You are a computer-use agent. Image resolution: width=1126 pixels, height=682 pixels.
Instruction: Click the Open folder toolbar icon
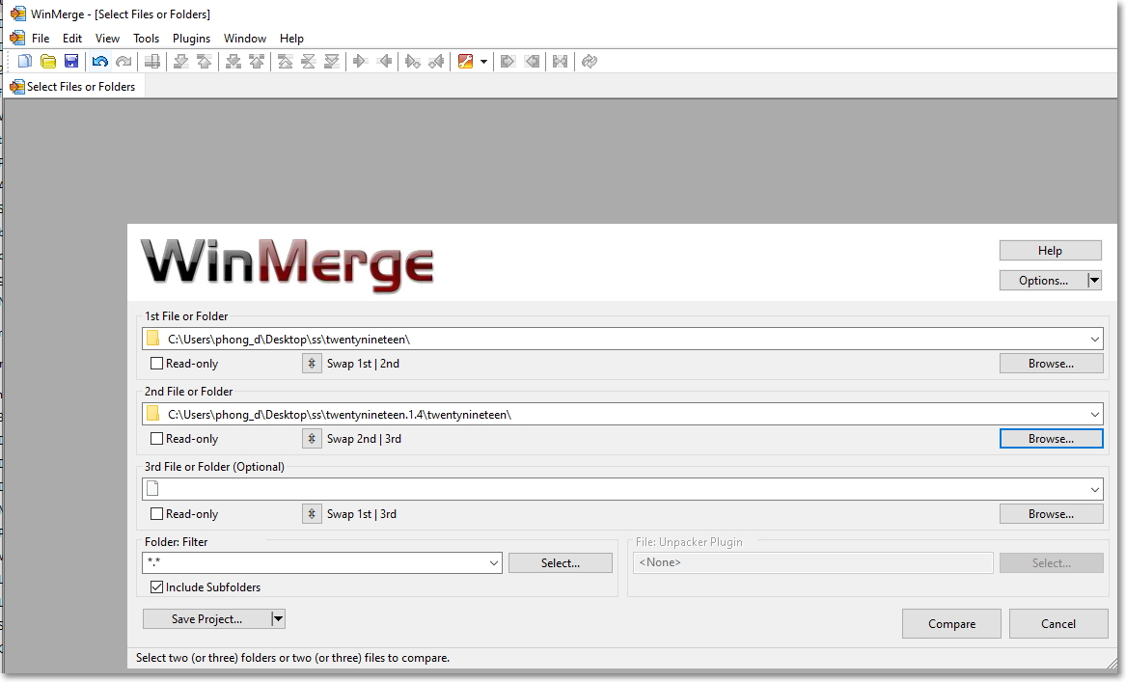pyautogui.click(x=48, y=62)
